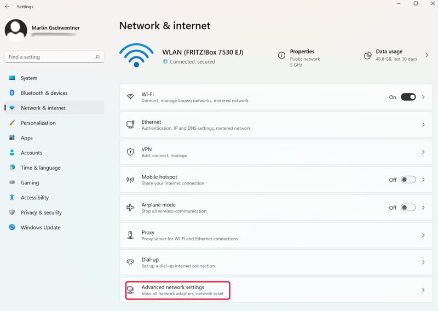Click the Data usage pie chart icon
Screen dimensions: 438x311
pos(367,56)
